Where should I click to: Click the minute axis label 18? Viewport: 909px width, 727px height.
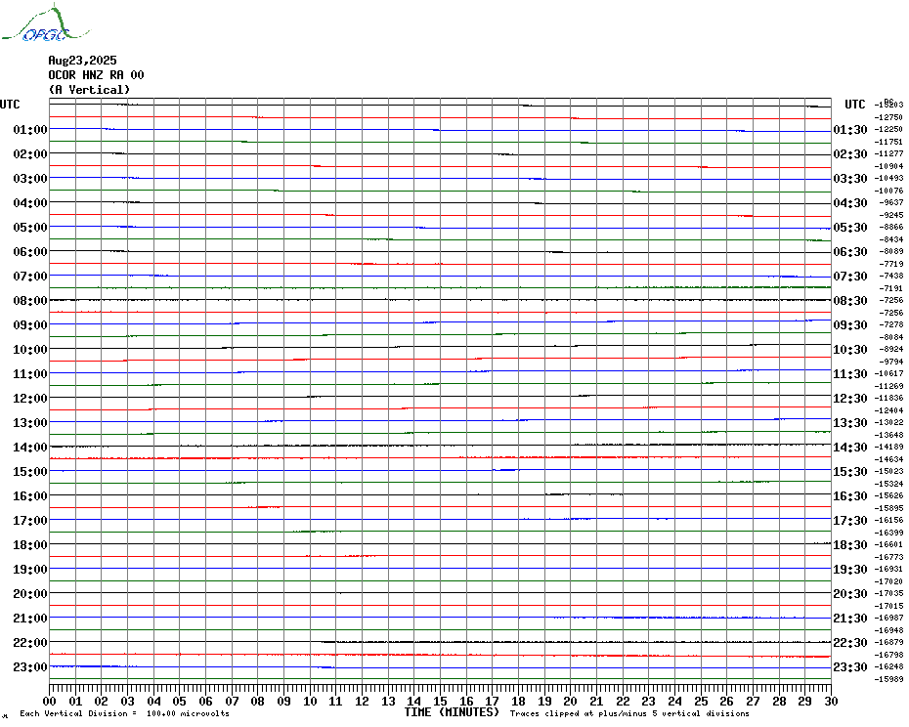pos(518,702)
